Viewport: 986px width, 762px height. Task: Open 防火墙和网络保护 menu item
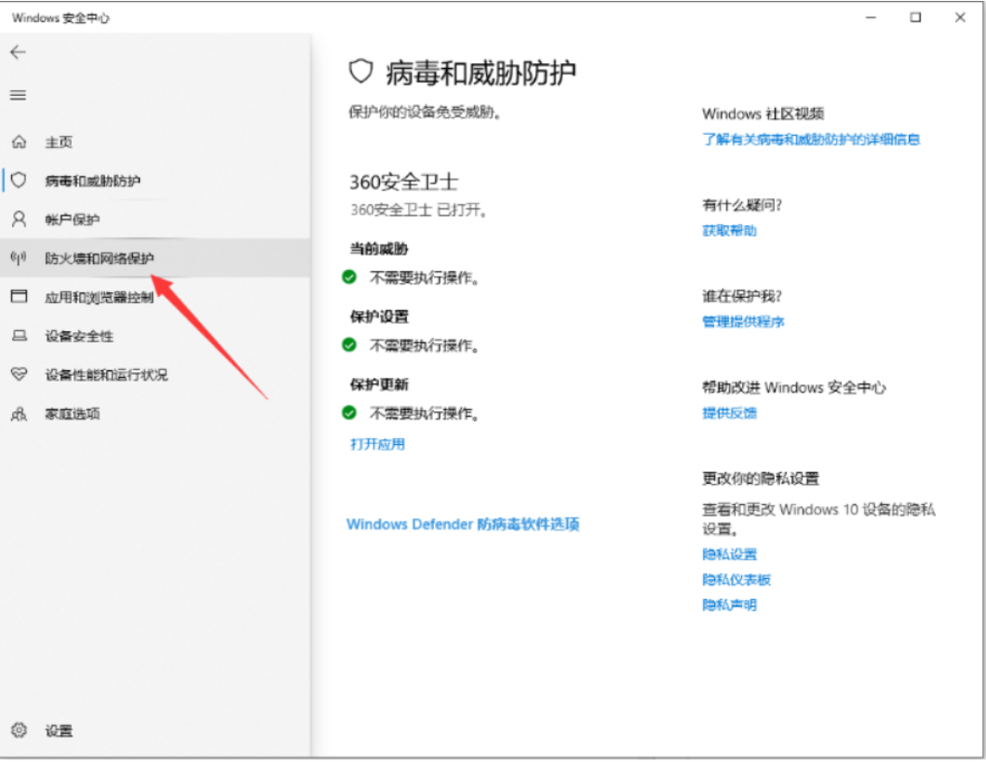[x=100, y=259]
